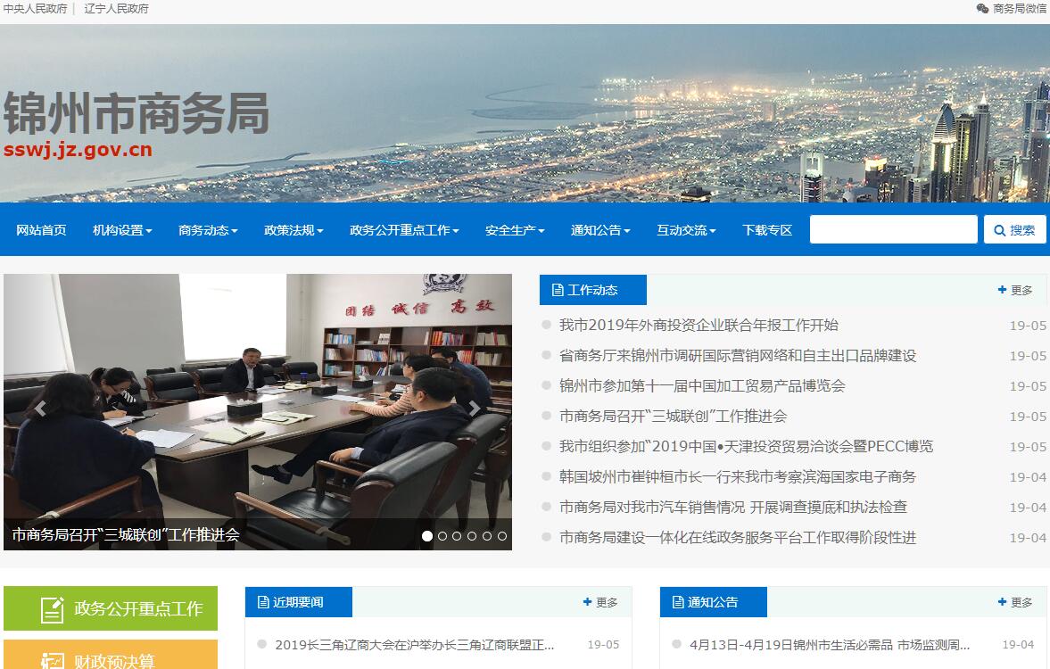
Task: Advance carousel with right arrow
Action: (474, 409)
